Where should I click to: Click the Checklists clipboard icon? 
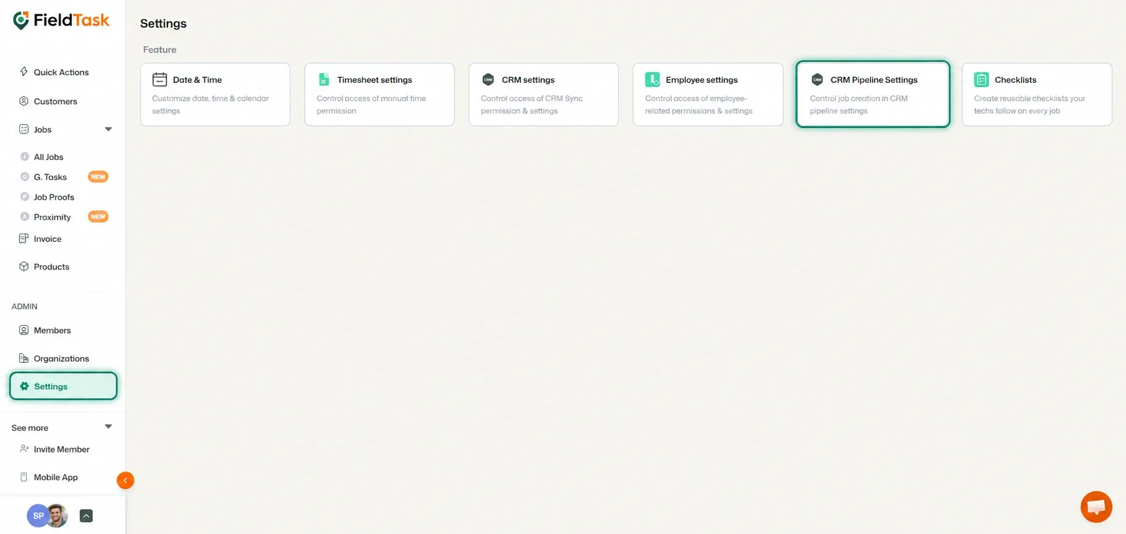pos(981,80)
